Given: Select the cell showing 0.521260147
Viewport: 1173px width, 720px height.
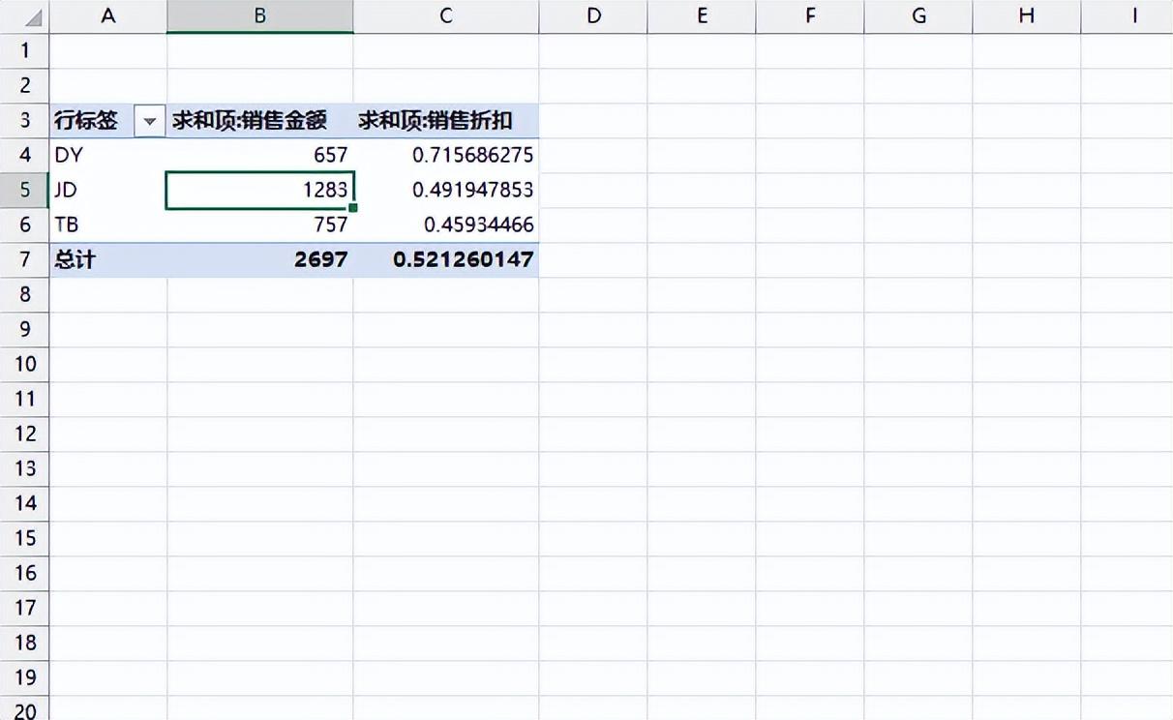Looking at the screenshot, I should click(x=445, y=259).
